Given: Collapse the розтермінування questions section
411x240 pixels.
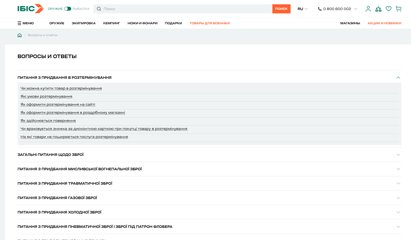Looking at the screenshot, I should pyautogui.click(x=398, y=78).
